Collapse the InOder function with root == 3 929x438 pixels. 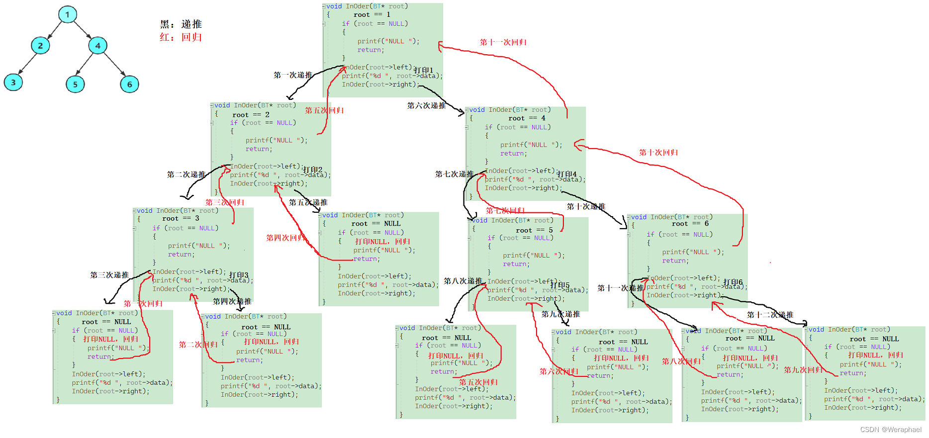point(134,211)
